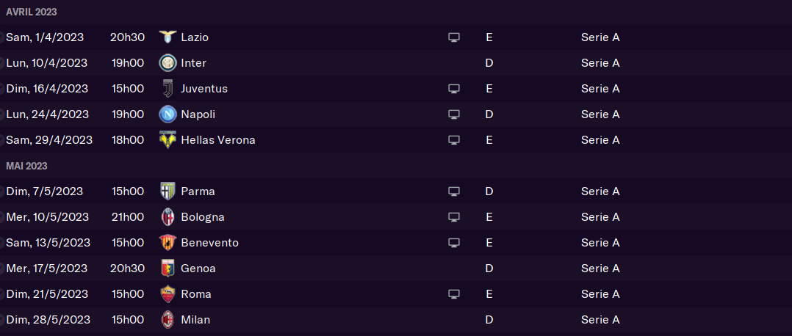Click the MAI 2023 month header

pyautogui.click(x=26, y=166)
